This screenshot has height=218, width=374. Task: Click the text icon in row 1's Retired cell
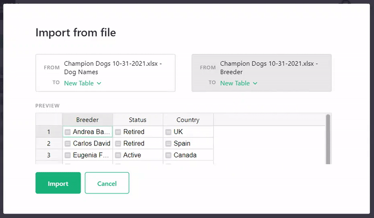(x=118, y=132)
